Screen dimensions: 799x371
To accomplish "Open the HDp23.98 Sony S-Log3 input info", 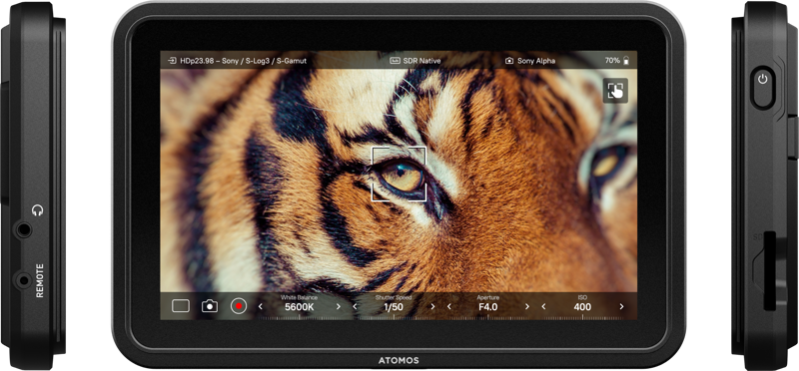I will (244, 61).
